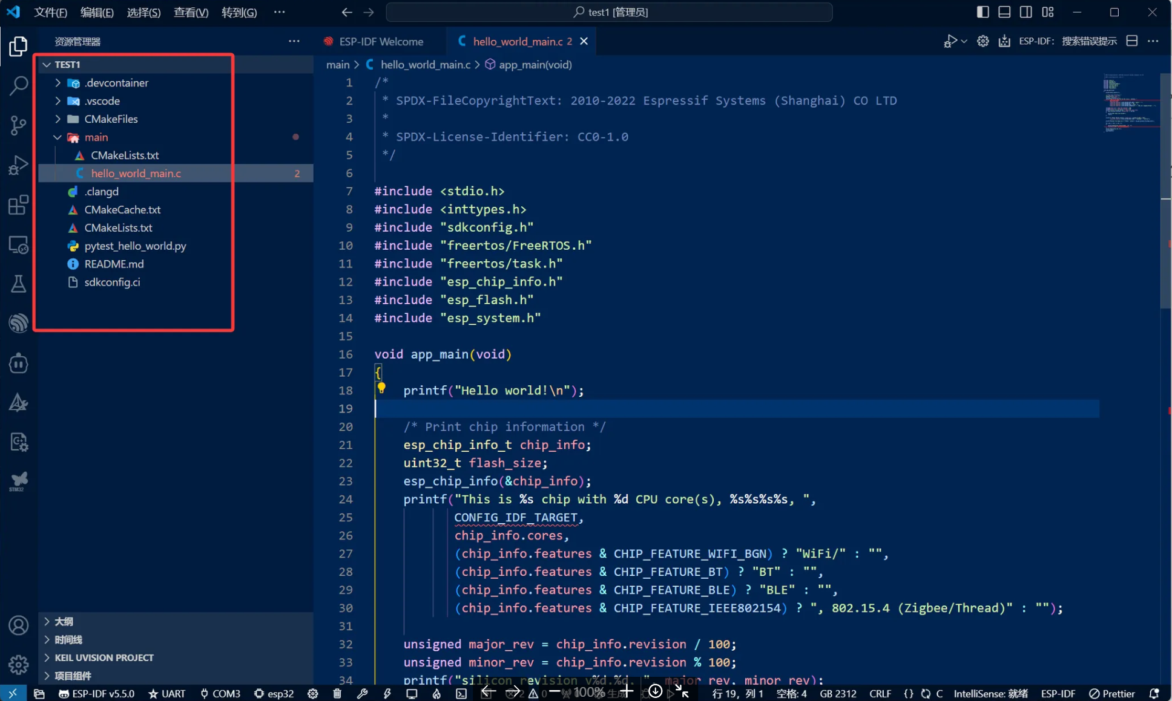Viewport: 1172px width, 701px height.
Task: Click the minimap code overview
Action: tap(1130, 103)
